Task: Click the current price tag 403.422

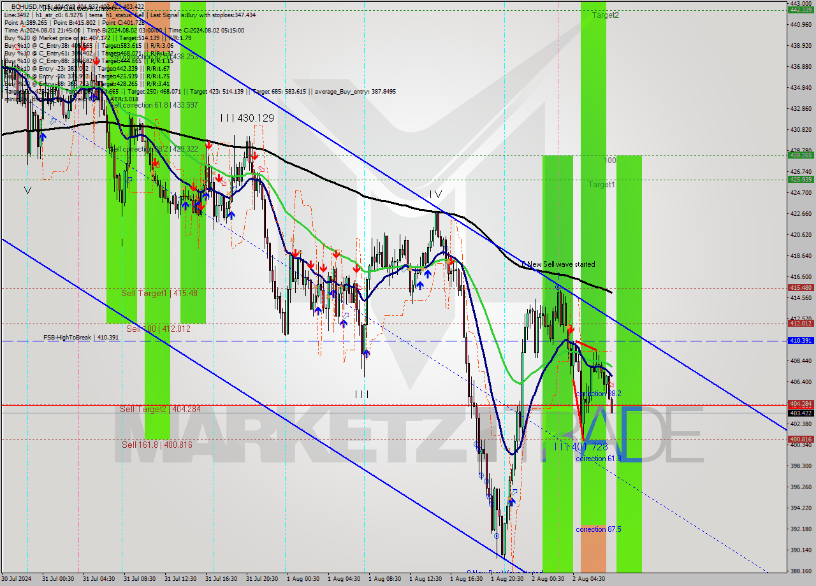Action: 801,413
